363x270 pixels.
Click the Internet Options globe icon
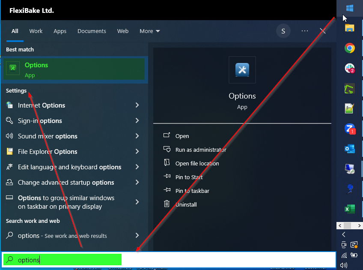point(9,105)
